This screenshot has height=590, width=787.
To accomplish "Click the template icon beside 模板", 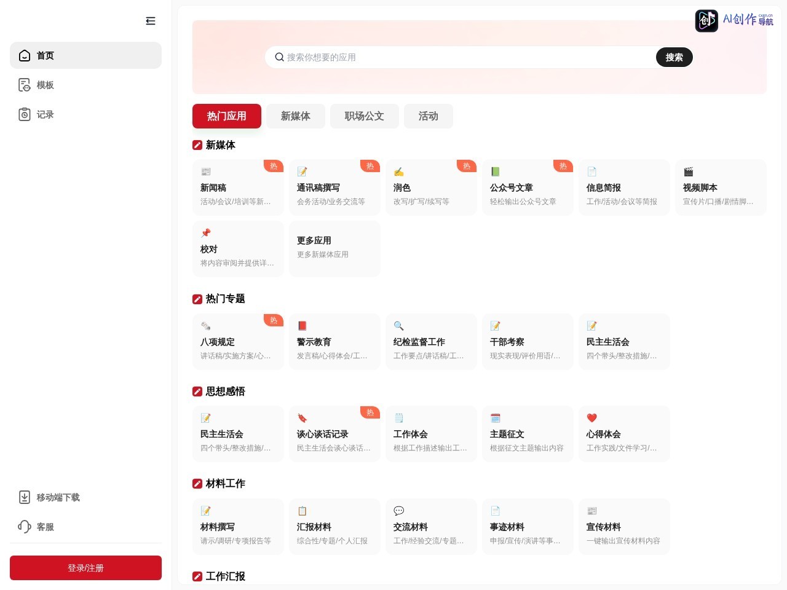I will click(x=25, y=85).
